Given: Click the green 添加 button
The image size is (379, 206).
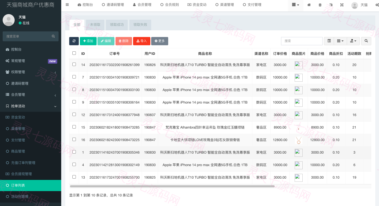Looking at the screenshot, I should tap(88, 41).
